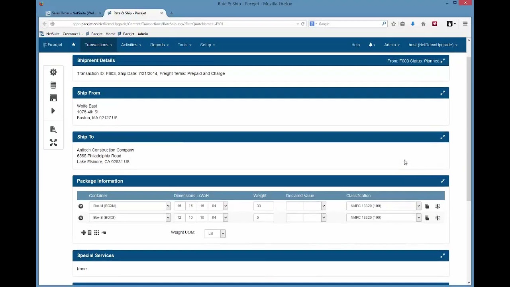Image resolution: width=510 pixels, height=287 pixels.
Task: Click the notepad icon in left sidebar
Action: coord(53,85)
